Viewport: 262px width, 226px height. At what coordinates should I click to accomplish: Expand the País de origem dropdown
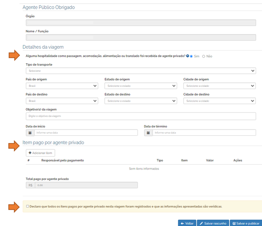(62, 86)
